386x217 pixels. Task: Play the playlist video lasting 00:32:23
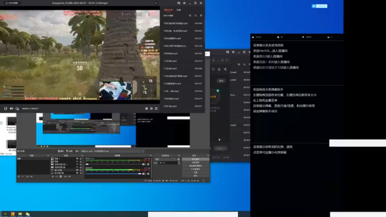pyautogui.click(x=183, y=39)
